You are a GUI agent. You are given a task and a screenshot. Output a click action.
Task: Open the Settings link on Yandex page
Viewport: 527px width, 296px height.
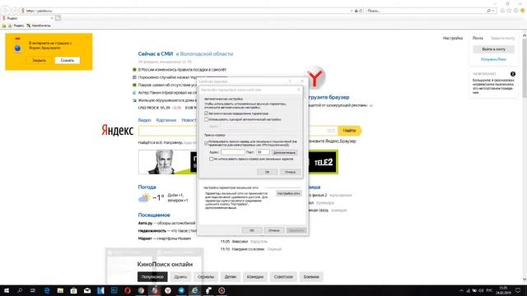(x=453, y=39)
